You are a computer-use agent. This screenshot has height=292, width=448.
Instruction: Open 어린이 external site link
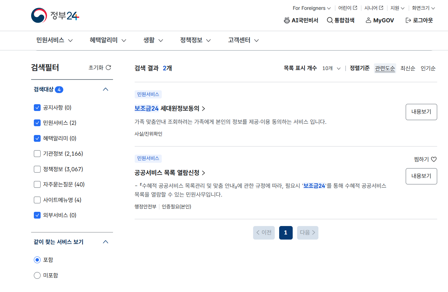(348, 8)
